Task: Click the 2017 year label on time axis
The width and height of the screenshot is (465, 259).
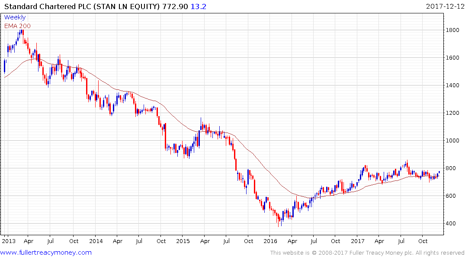Action: tap(358, 241)
